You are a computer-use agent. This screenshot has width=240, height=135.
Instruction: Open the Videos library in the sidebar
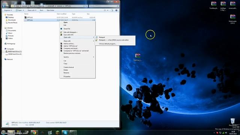pos(10,38)
